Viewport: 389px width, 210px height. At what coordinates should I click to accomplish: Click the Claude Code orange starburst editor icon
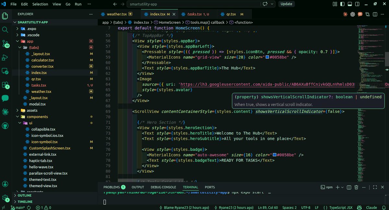click(345, 14)
